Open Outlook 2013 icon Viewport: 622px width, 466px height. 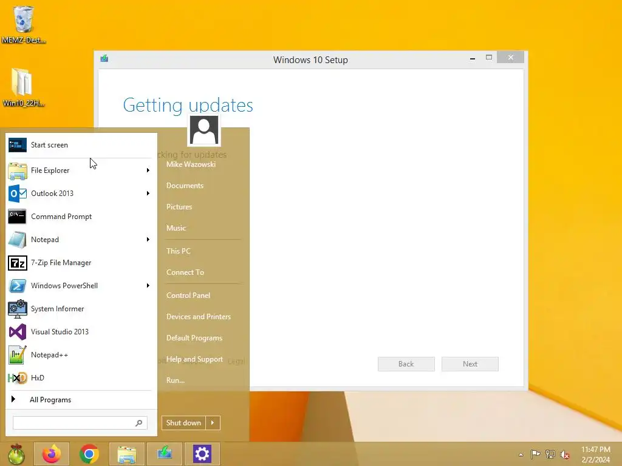point(18,194)
